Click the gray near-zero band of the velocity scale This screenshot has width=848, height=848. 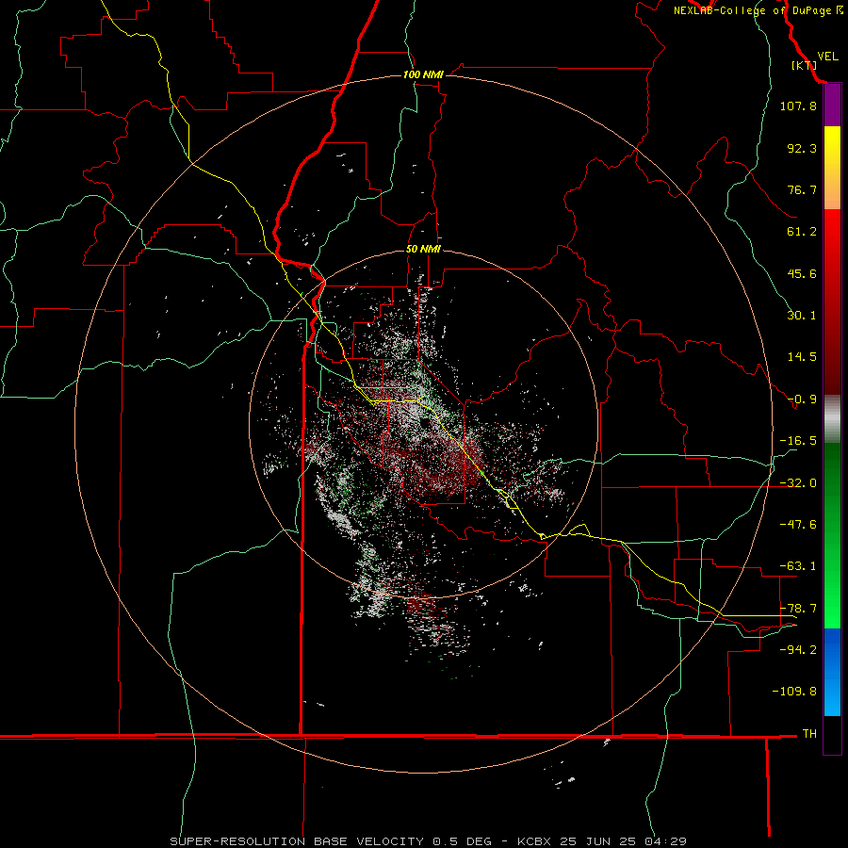coord(832,419)
